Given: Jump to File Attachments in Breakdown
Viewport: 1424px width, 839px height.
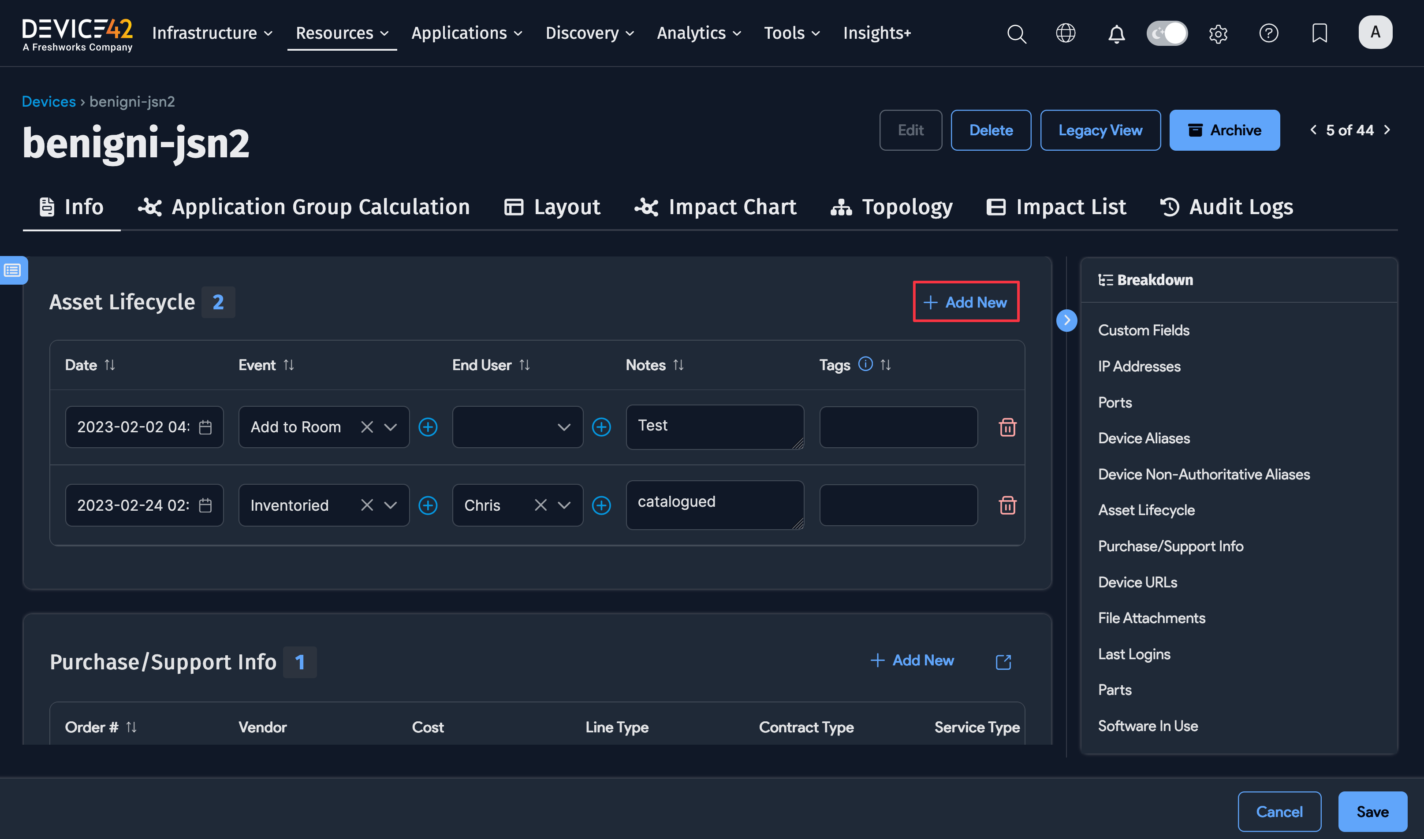Looking at the screenshot, I should 1152,618.
